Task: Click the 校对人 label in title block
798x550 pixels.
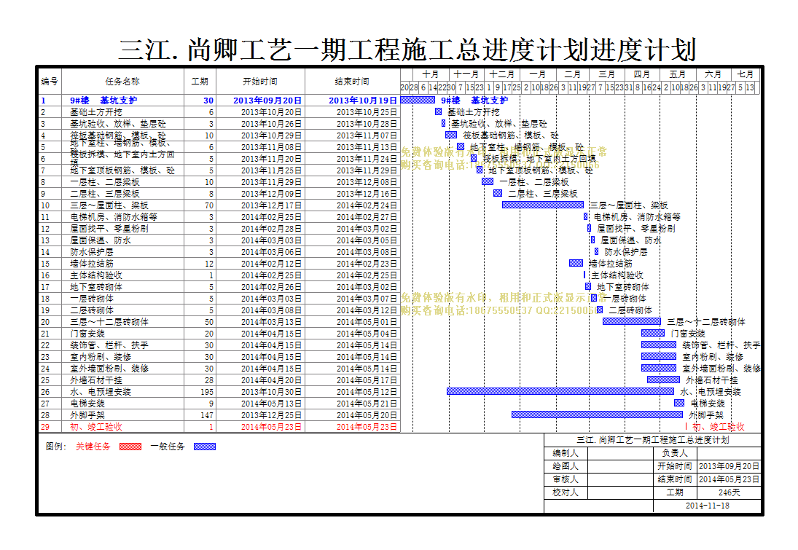Action: click(566, 492)
